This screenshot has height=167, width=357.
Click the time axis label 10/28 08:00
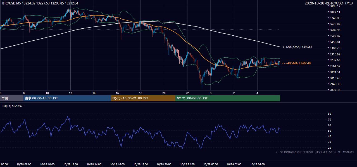pos(24,164)
